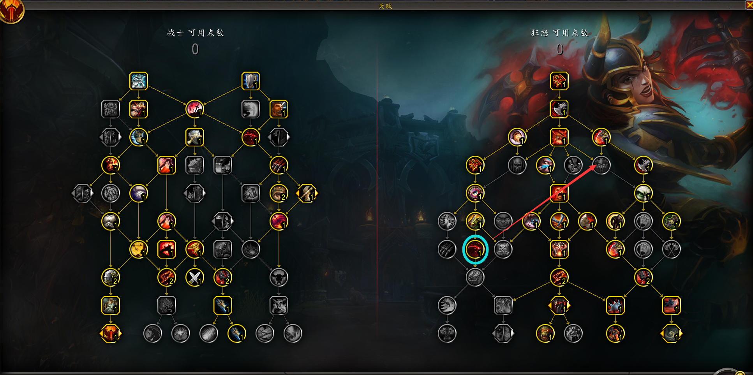Select the silver chestplate armor talent

pos(110,221)
